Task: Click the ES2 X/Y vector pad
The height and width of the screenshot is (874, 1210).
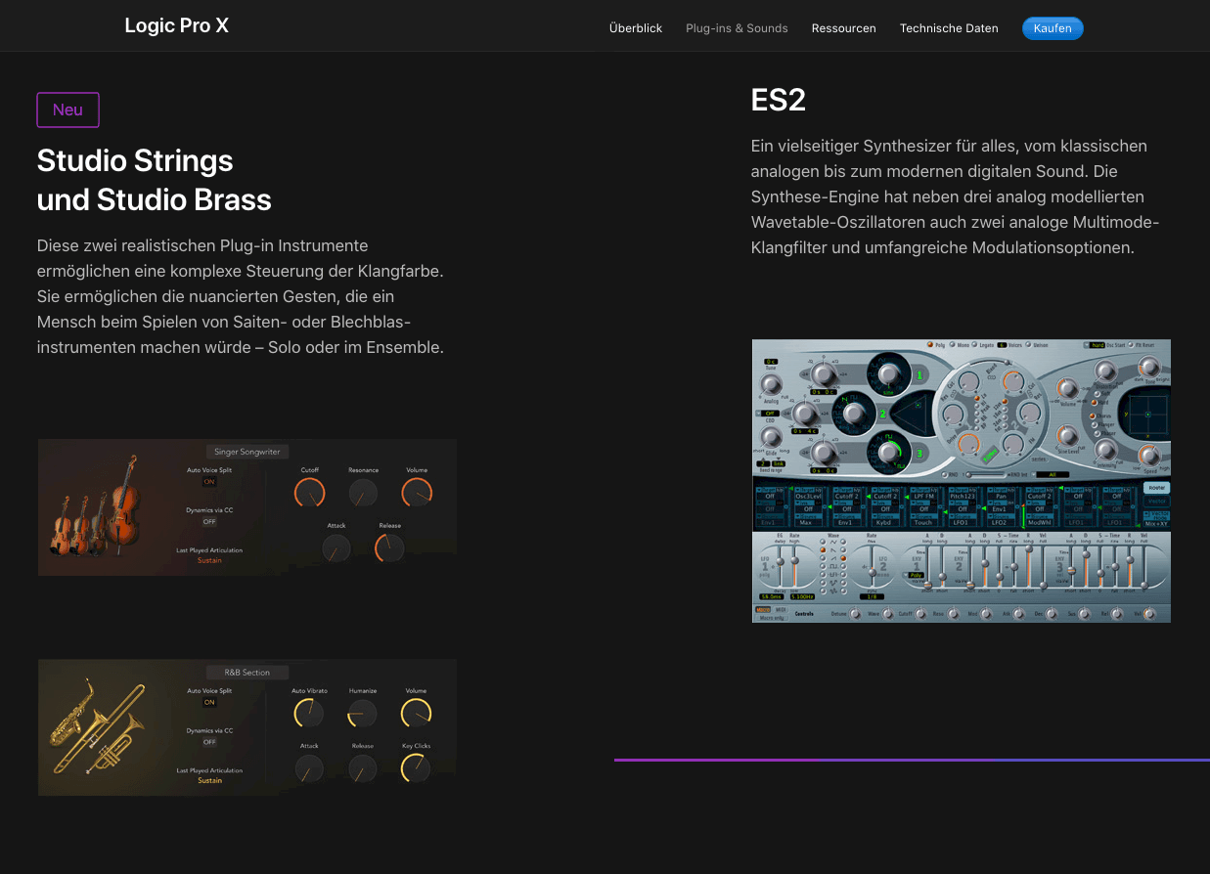Action: tap(1147, 415)
